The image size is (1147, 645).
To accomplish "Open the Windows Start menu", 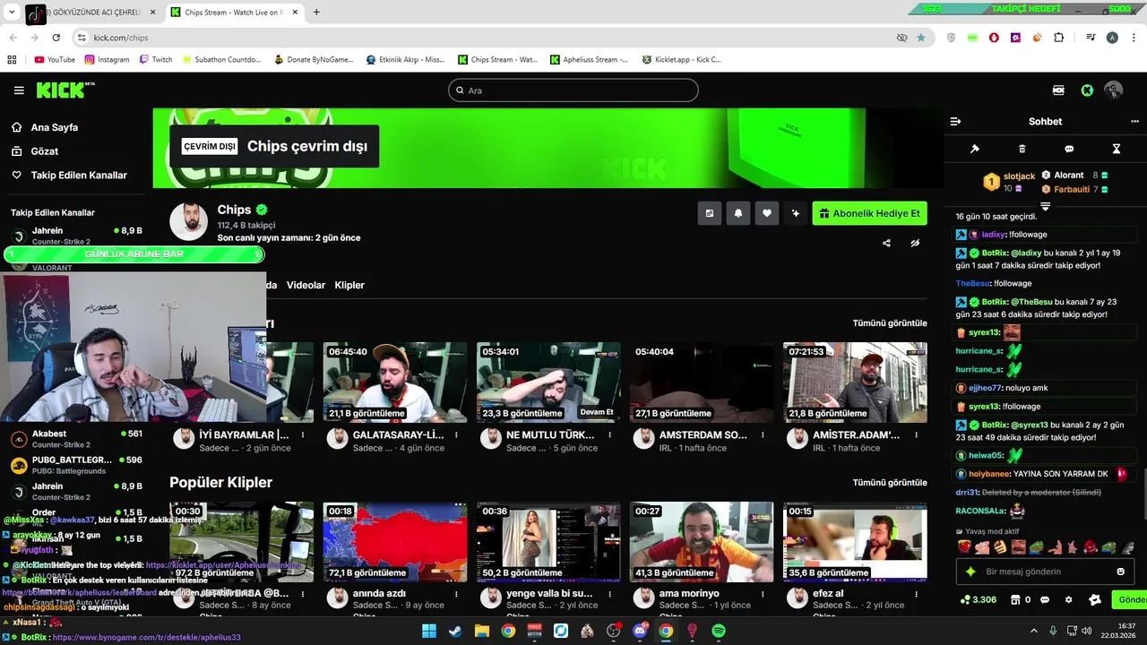I will click(x=429, y=631).
